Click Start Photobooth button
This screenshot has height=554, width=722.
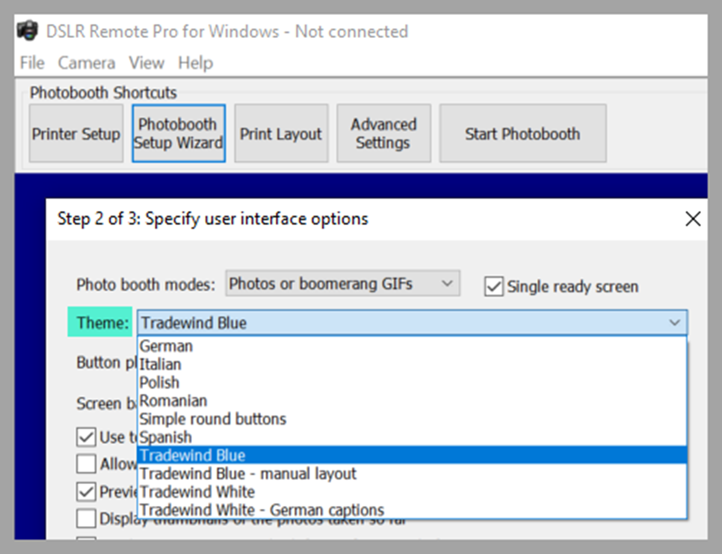point(523,134)
